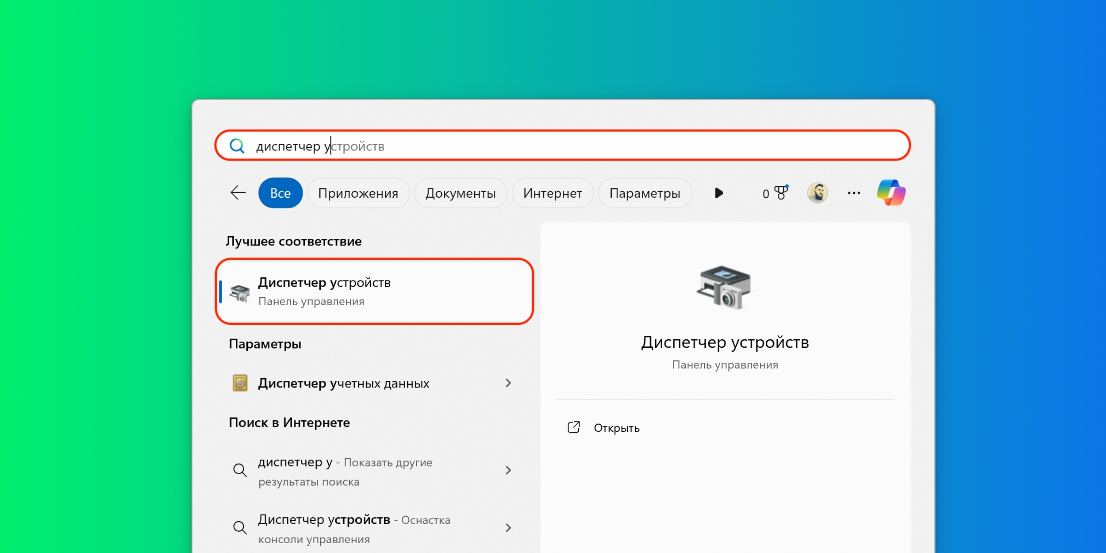
Task: Click the search magnifier icon in search box
Action: point(237,146)
